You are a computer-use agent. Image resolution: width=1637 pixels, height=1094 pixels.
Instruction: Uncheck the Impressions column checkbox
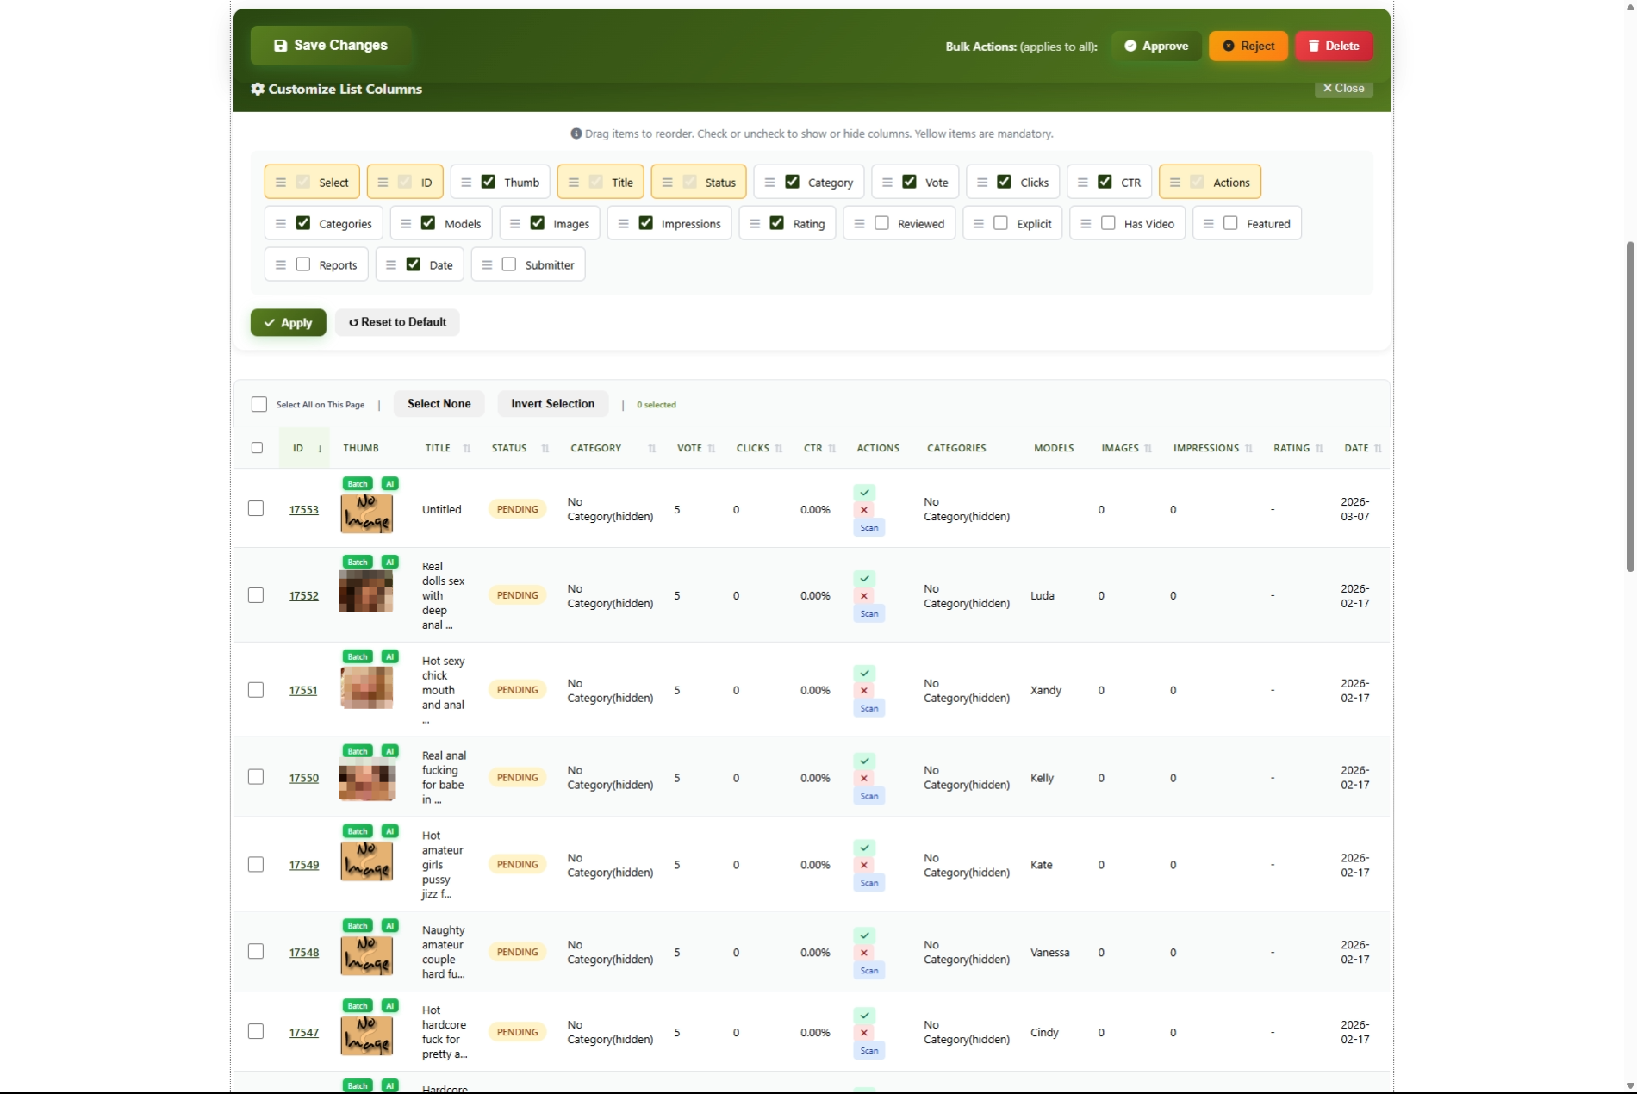click(x=645, y=223)
